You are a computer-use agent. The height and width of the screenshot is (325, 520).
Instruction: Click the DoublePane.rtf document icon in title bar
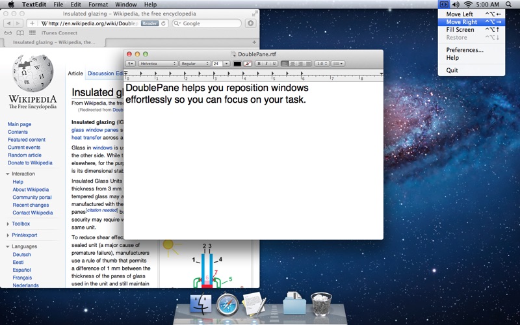coord(233,54)
